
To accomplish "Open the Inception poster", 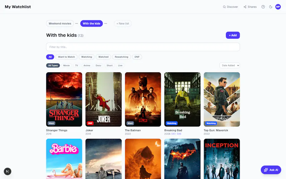I will click(222, 159).
